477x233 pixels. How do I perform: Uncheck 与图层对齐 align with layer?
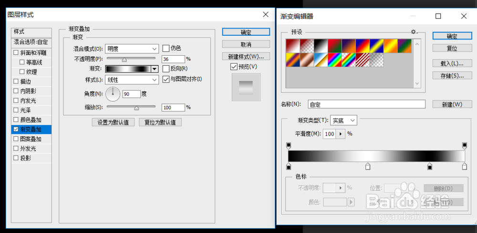(x=166, y=79)
